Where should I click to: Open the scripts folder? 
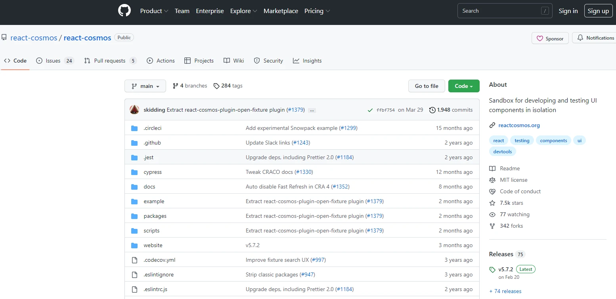151,231
